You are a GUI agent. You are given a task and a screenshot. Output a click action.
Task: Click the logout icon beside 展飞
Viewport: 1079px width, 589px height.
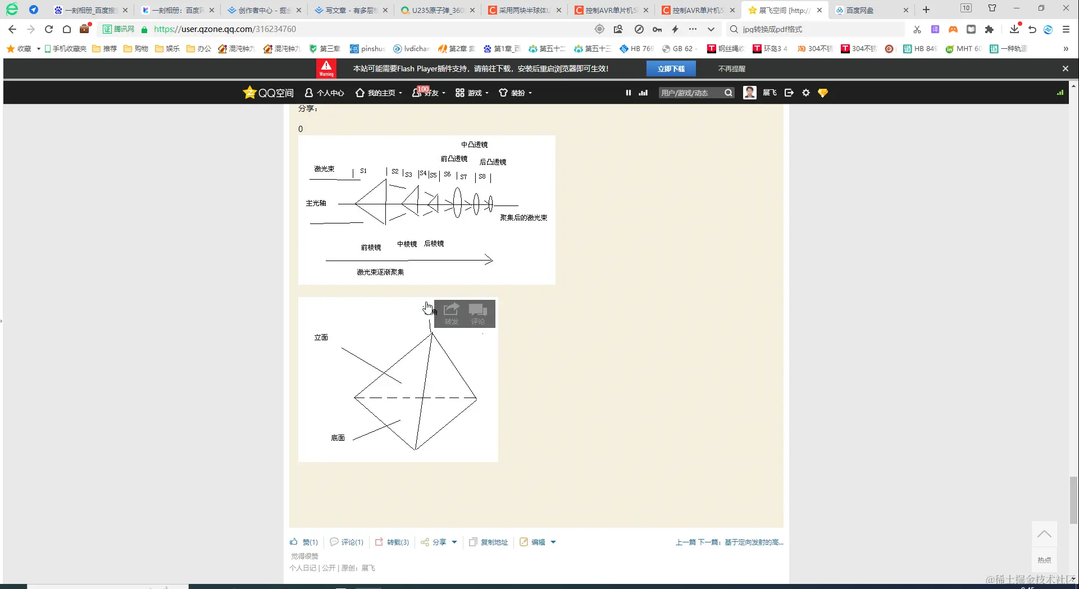tap(789, 92)
